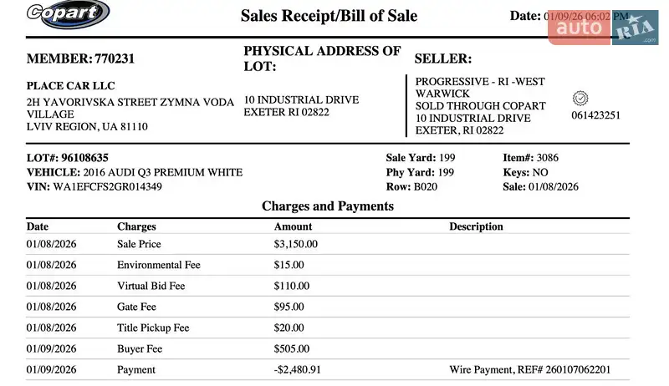Click the Amount column header
Viewport: 669px width, 386px height.
pyautogui.click(x=293, y=226)
